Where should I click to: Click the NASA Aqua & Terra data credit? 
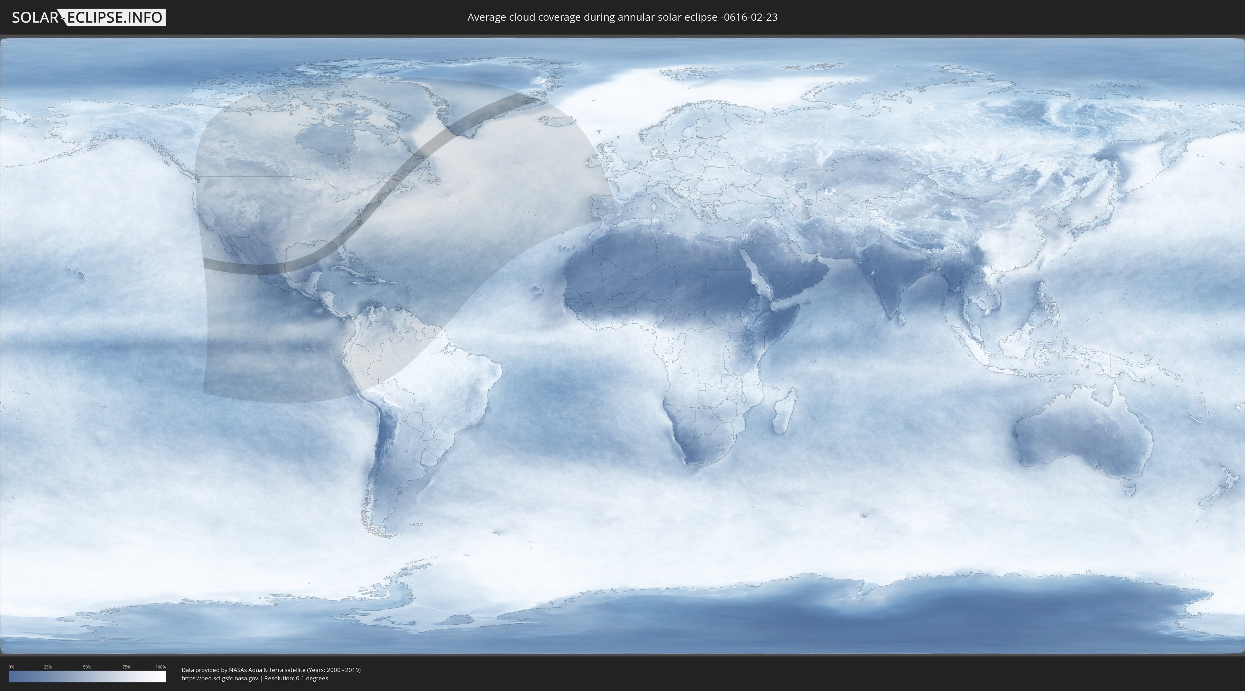tap(271, 670)
